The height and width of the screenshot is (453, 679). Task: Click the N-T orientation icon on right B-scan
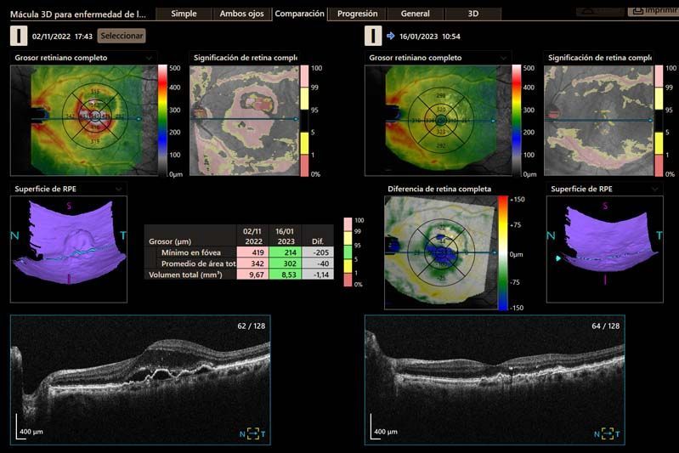pos(606,434)
